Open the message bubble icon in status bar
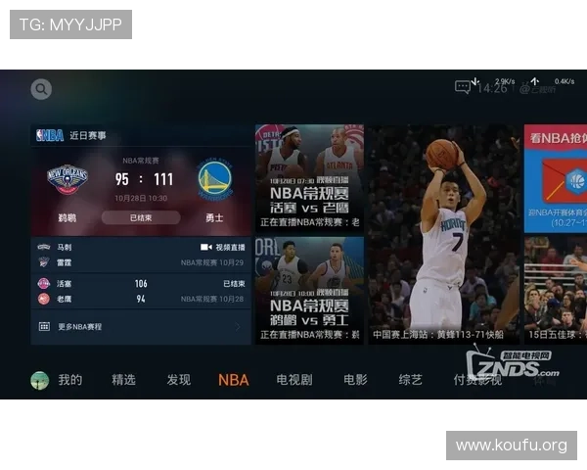The height and width of the screenshot is (470, 587). [463, 87]
